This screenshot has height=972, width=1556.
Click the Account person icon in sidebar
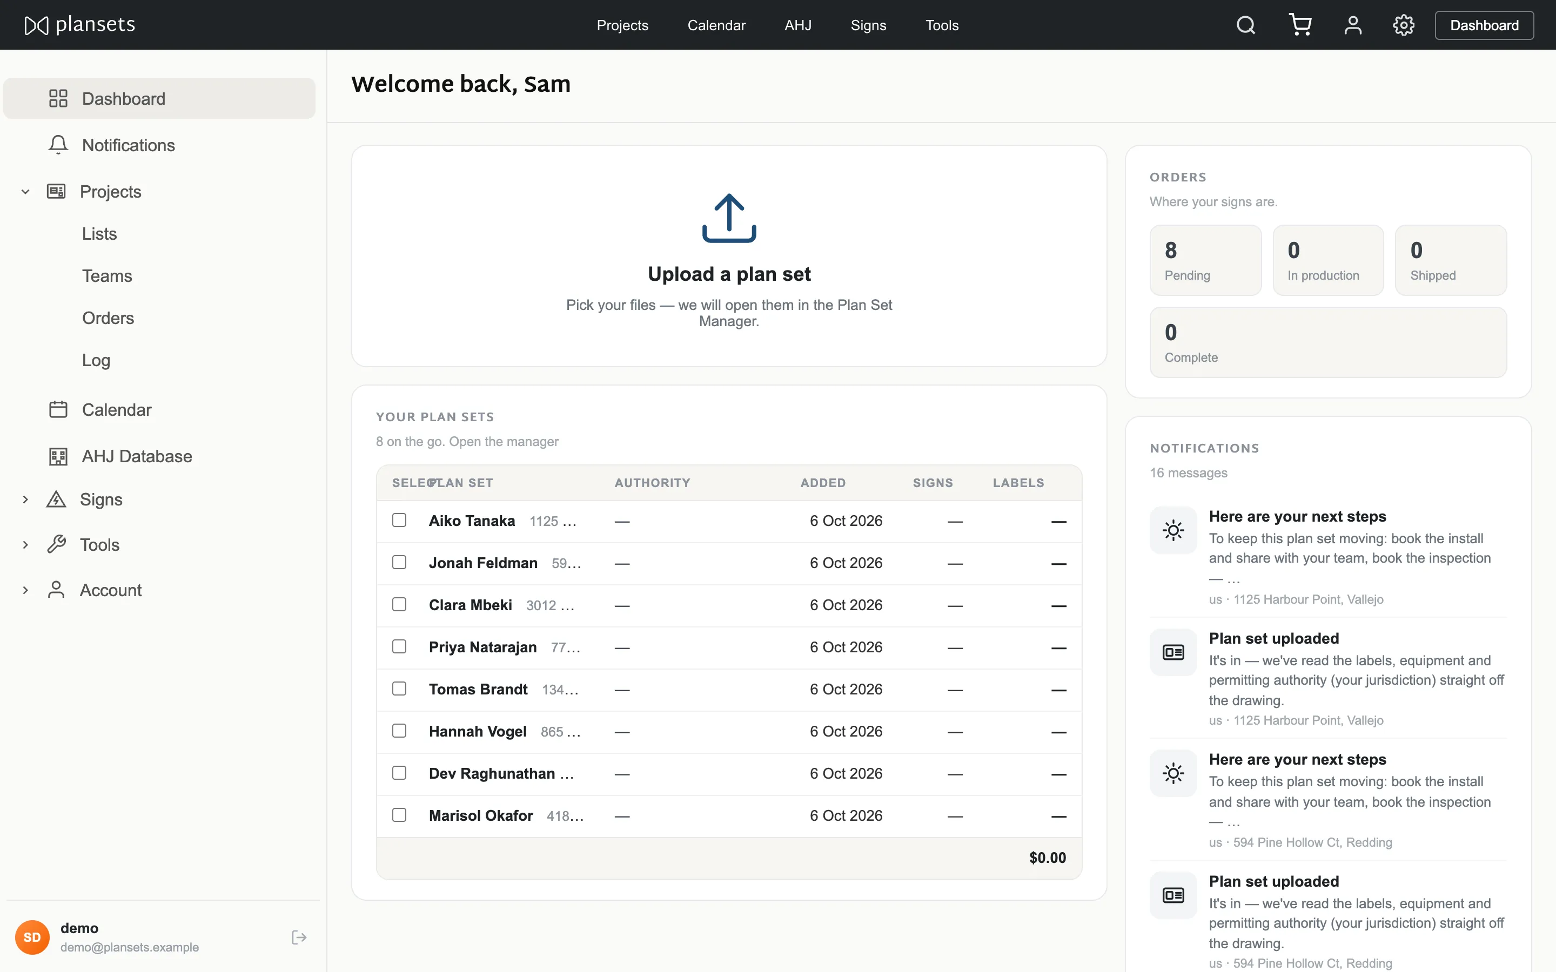click(57, 590)
